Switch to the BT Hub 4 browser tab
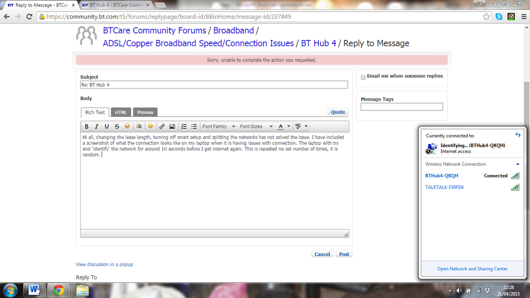This screenshot has width=530, height=298. pos(116,5)
